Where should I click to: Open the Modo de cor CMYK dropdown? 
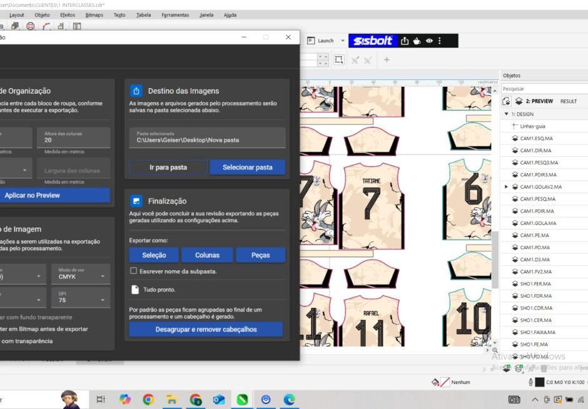tap(81, 273)
